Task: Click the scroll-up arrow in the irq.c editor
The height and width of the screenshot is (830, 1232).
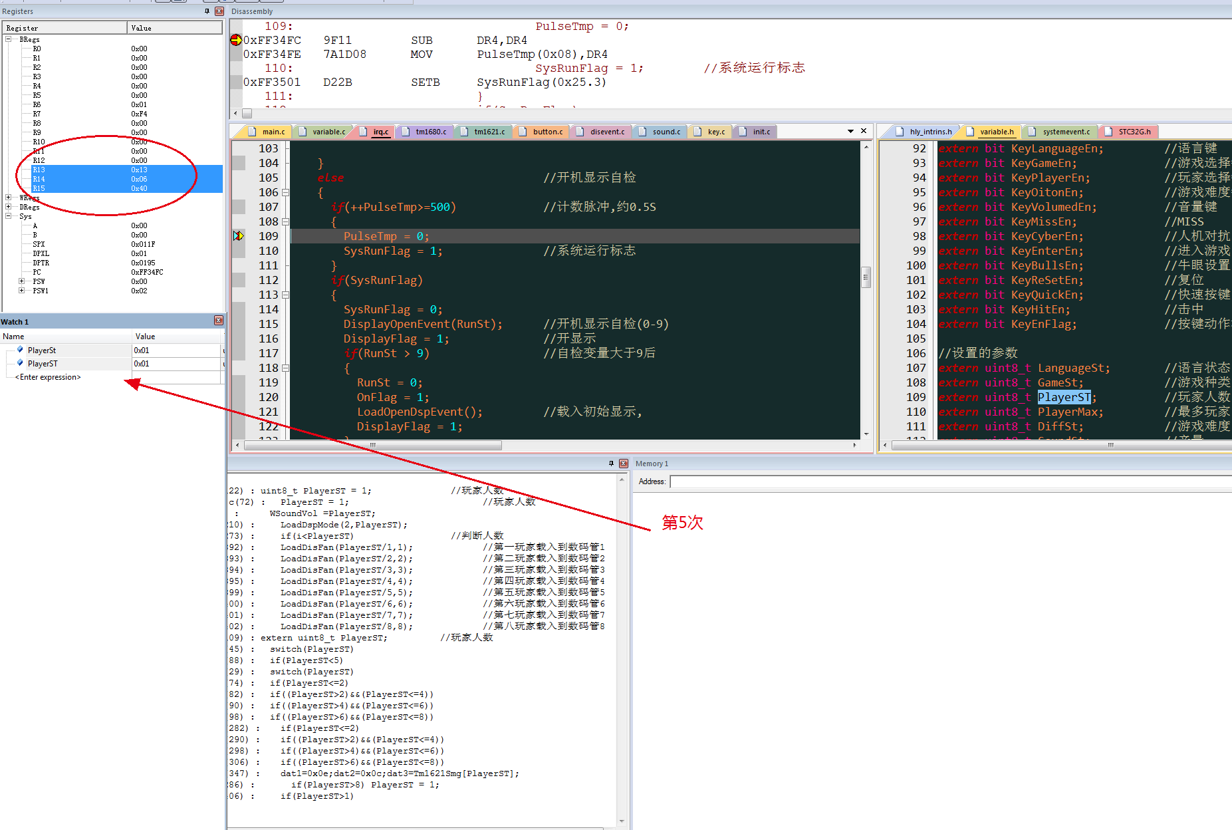Action: pos(866,146)
